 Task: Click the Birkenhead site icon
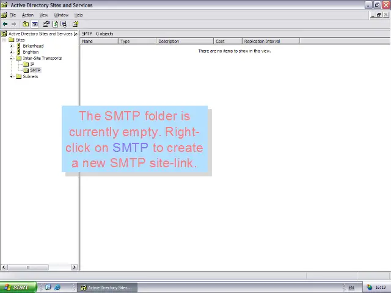coord(19,46)
